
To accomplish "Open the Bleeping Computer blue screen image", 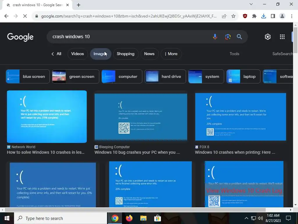I will pos(141,117).
